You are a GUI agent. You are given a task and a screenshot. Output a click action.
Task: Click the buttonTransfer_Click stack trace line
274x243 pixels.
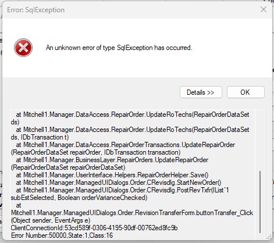132,213
